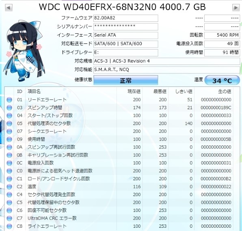Select the ファームウェア field showing 82.00A82
The image size is (242, 231).
[x=125, y=18]
